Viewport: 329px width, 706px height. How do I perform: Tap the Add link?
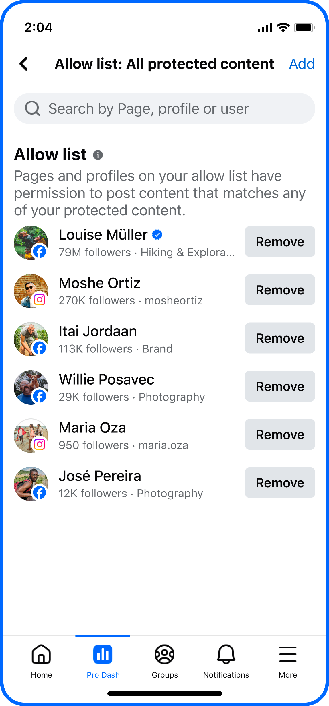tap(302, 64)
